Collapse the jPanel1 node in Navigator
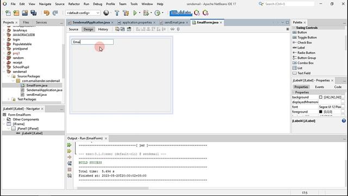 pos(9,128)
